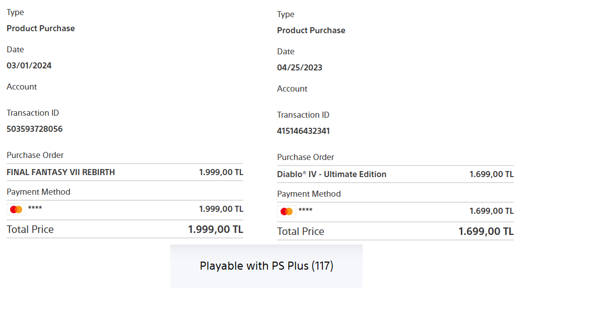This screenshot has height=327, width=616.
Task: Click the Total Price label in the Final Fantasy receipt
Action: (x=30, y=229)
